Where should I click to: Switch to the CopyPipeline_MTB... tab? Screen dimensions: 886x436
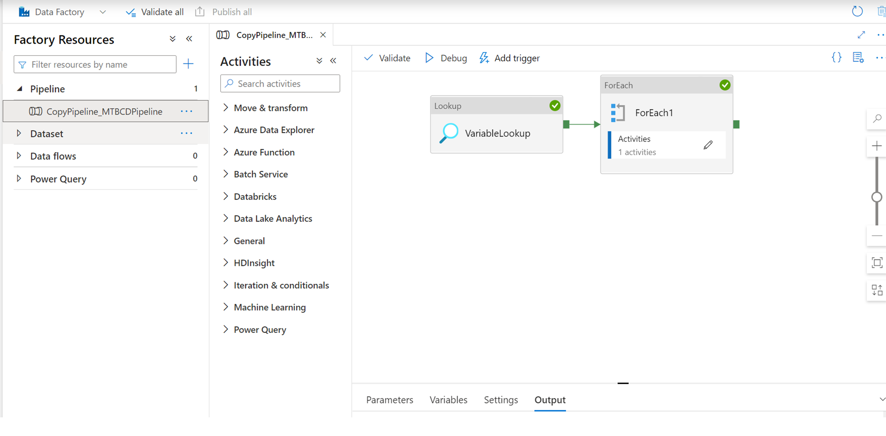click(x=274, y=35)
